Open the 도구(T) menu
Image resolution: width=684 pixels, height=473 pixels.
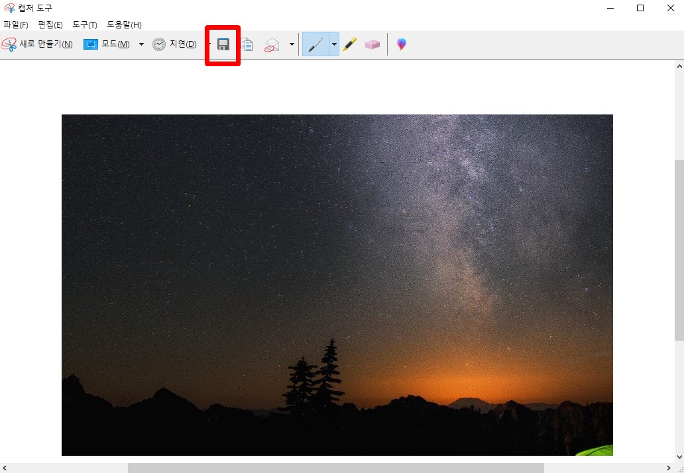pos(85,25)
